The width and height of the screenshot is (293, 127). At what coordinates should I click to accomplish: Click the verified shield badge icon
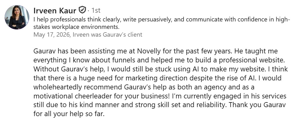pos(82,10)
